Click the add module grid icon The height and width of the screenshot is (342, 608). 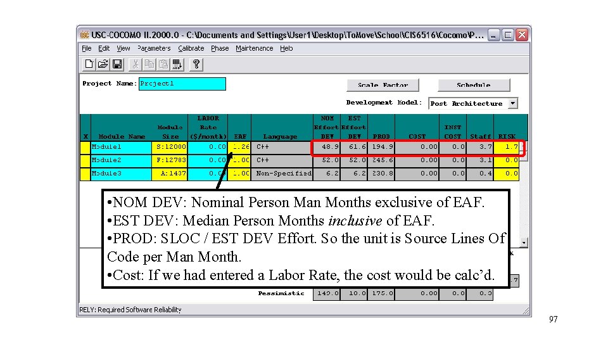pyautogui.click(x=177, y=64)
